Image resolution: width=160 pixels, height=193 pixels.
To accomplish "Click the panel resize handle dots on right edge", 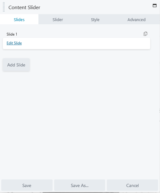I will pyautogui.click(x=159, y=111).
